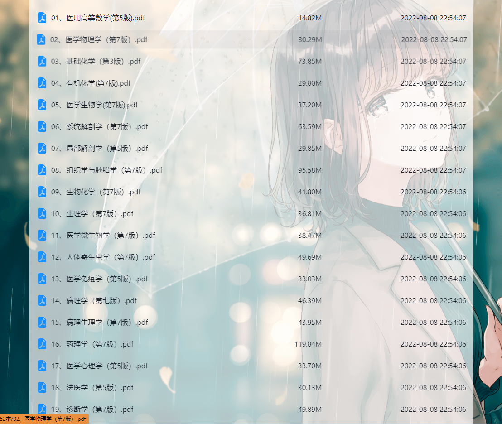Viewport: 502px width, 424px height.
Task: Click the PDF icon for 15、病理生理学（第7版）.pdf
Action: click(x=42, y=323)
